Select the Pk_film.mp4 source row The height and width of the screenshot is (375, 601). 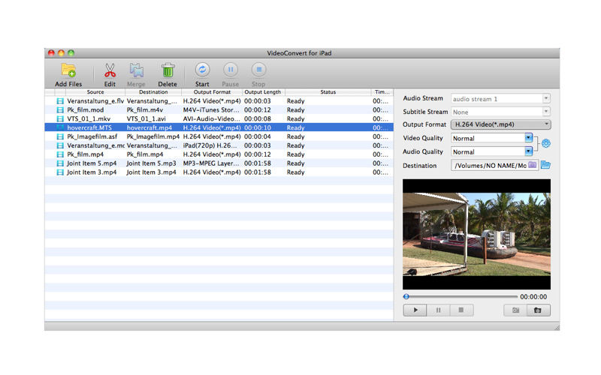coord(85,154)
